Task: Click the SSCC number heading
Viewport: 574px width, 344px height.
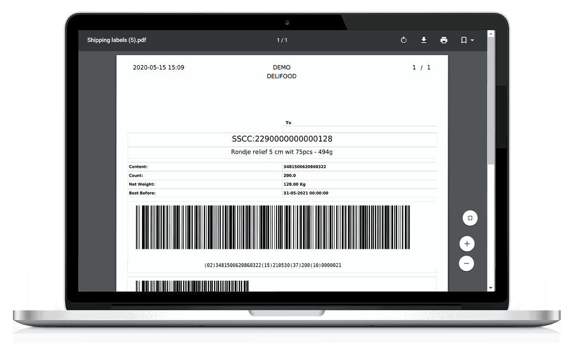Action: (282, 139)
